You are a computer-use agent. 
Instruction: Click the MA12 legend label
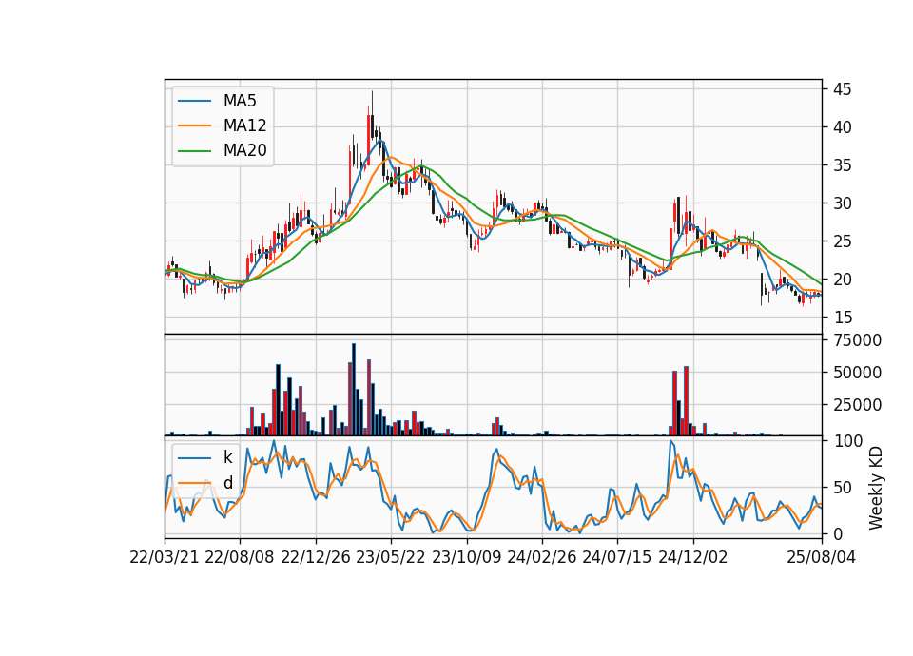click(244, 125)
